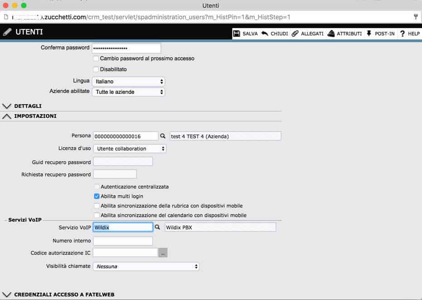The width and height of the screenshot is (422, 300).
Task: Expand Credenziali accesso a Fatelweb section
Action: pos(7,295)
